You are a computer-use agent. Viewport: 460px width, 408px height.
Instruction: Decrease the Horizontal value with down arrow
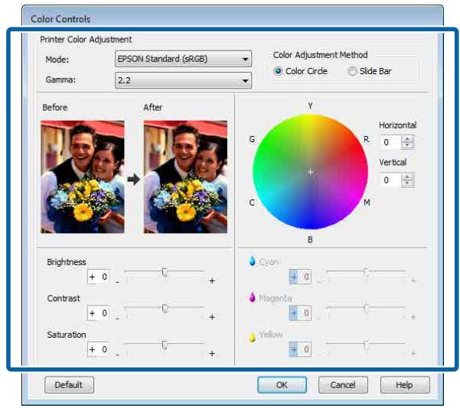[x=407, y=145]
